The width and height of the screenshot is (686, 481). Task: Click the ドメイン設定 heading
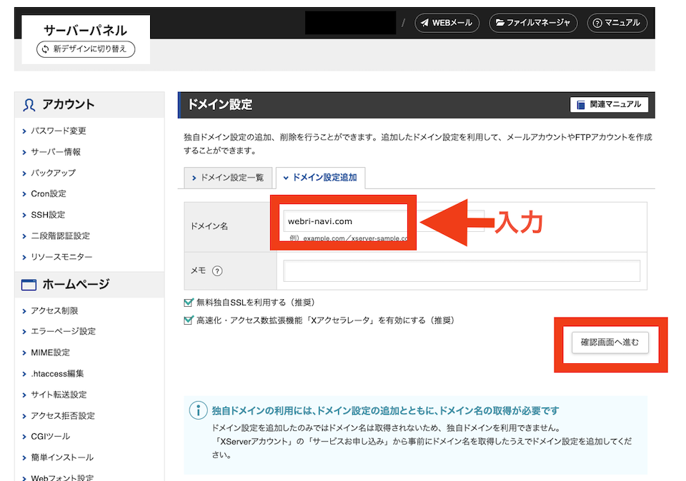(220, 105)
